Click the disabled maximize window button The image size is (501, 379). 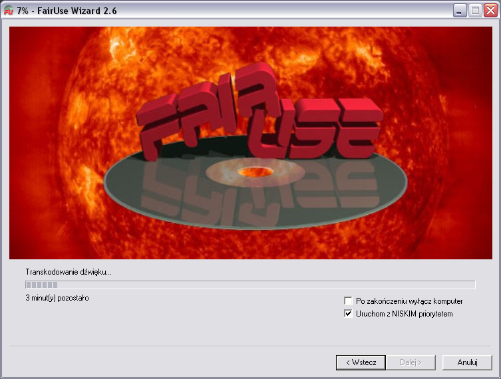coord(475,11)
